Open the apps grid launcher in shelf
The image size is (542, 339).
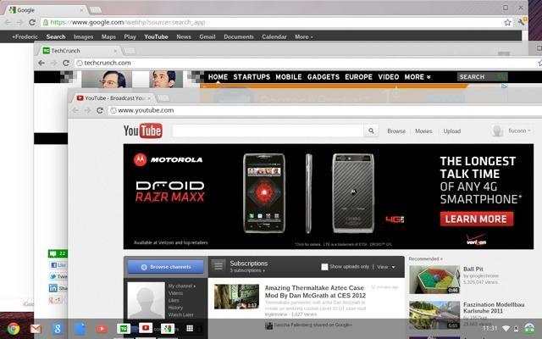click(190, 329)
